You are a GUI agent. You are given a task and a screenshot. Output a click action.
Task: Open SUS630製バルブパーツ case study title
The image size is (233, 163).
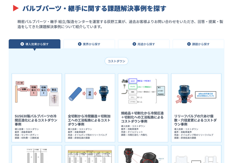tap(36, 120)
